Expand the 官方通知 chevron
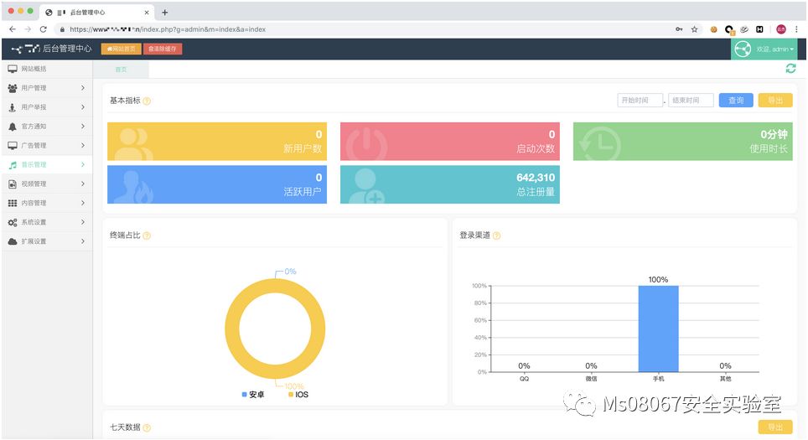The image size is (808, 440). pos(83,127)
